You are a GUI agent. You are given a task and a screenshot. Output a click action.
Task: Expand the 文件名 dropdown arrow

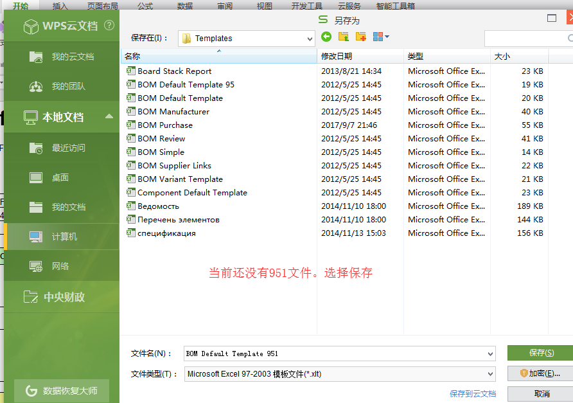pyautogui.click(x=490, y=354)
